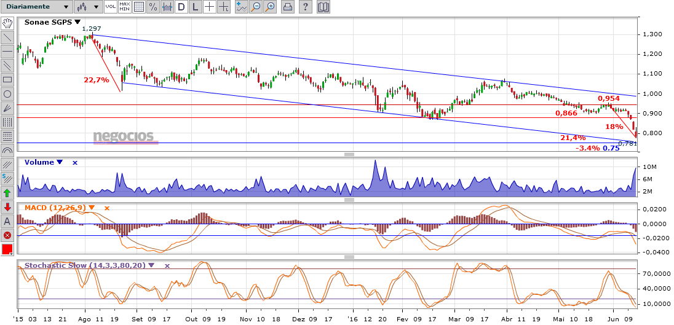Image resolution: width=674 pixels, height=325 pixels.
Task: Select the circle drawing tool
Action: click(7, 94)
